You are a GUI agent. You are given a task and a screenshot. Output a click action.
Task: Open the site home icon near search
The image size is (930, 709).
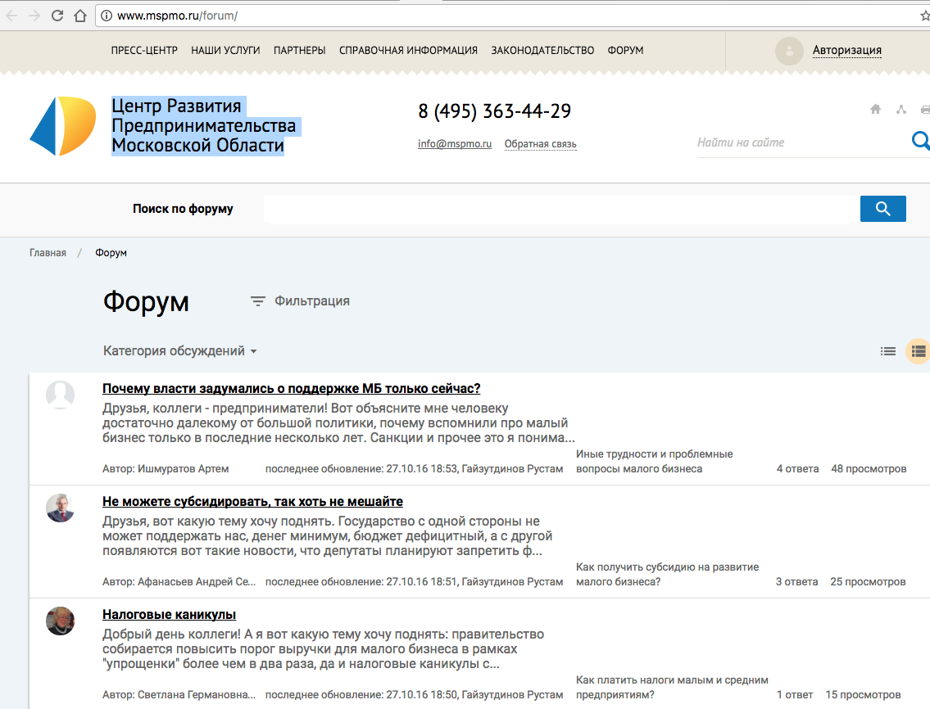875,110
